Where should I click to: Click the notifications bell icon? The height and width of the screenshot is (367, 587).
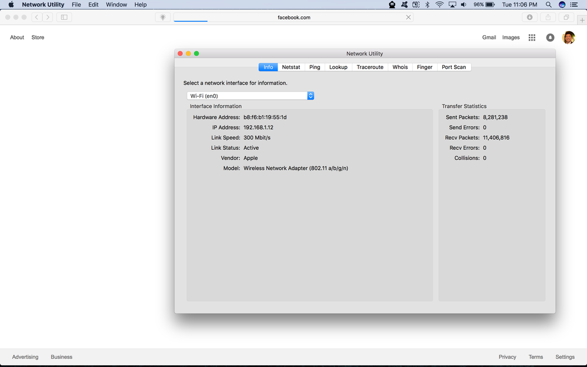click(x=550, y=38)
